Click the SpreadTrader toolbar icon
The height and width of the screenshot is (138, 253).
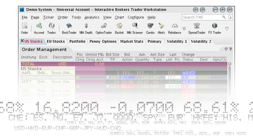pos(197,28)
